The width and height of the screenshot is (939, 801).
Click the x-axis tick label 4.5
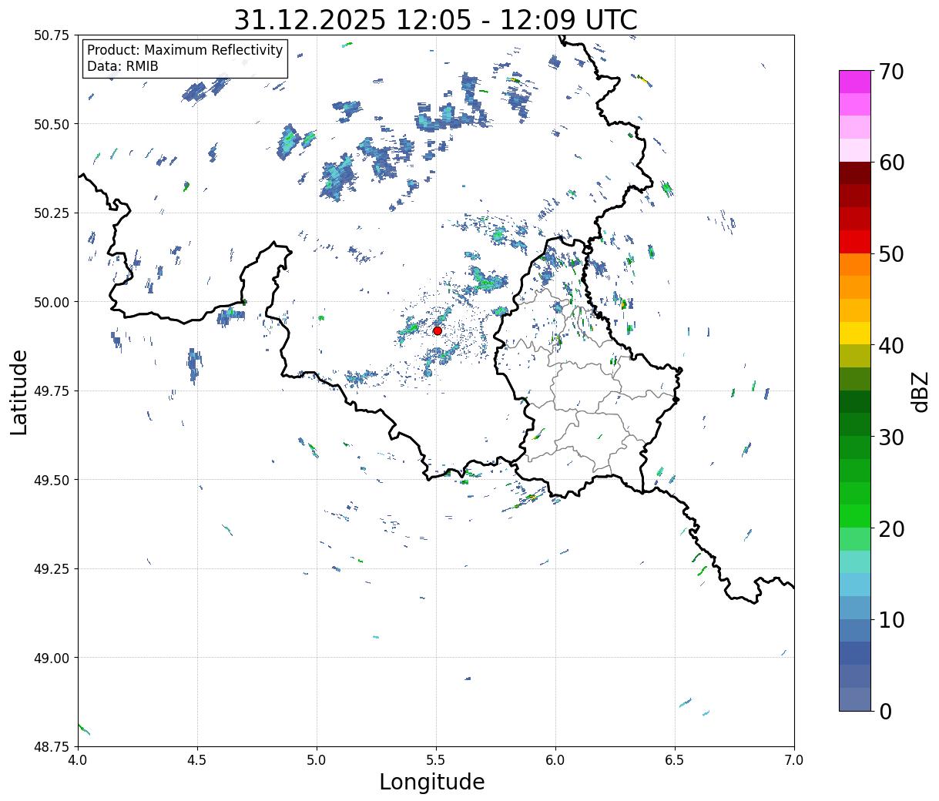[197, 760]
